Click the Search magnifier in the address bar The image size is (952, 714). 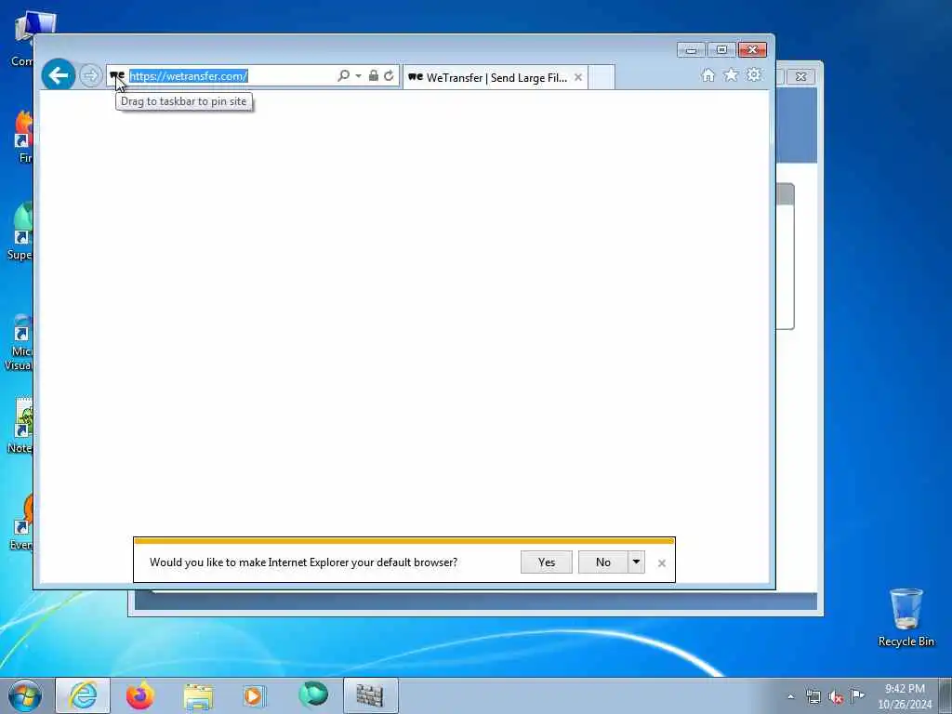pos(344,76)
